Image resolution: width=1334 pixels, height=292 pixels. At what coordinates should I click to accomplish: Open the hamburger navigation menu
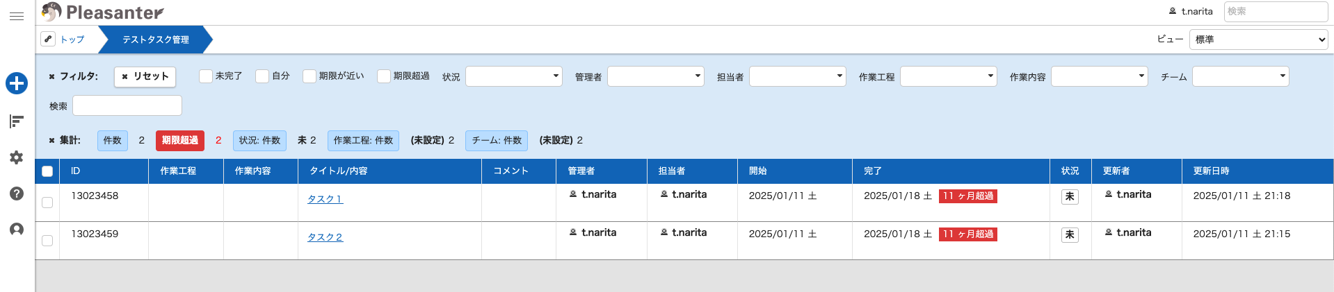17,16
